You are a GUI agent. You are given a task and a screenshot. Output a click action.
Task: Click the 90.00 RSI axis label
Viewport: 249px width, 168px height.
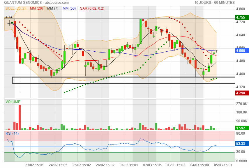(241, 133)
